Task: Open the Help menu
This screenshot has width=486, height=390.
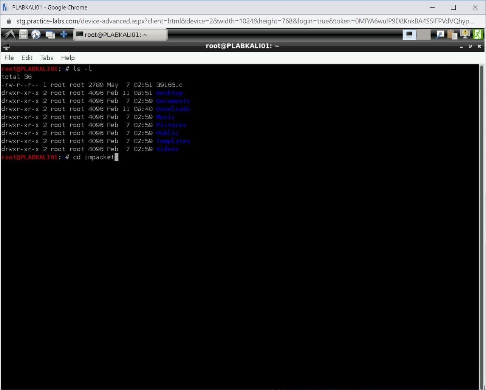Action: [x=68, y=58]
